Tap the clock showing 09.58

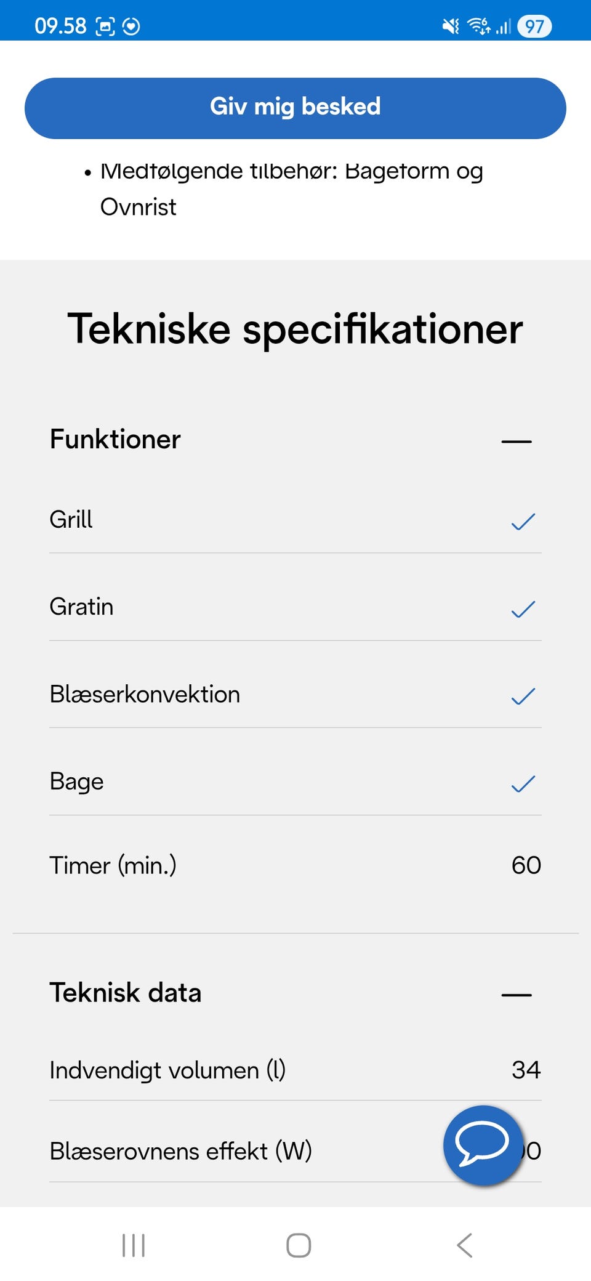(60, 26)
